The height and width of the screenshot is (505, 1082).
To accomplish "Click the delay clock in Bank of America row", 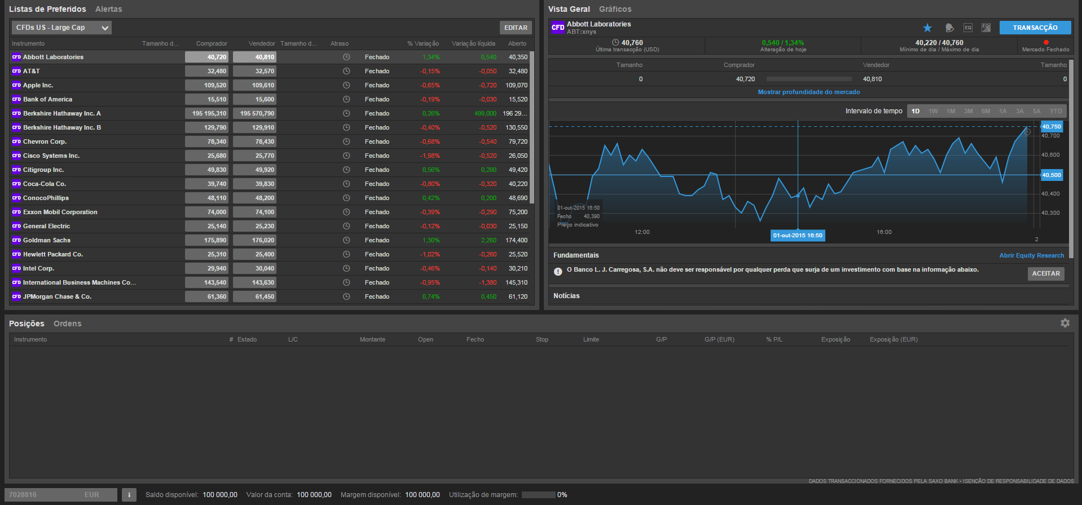I will click(x=346, y=99).
